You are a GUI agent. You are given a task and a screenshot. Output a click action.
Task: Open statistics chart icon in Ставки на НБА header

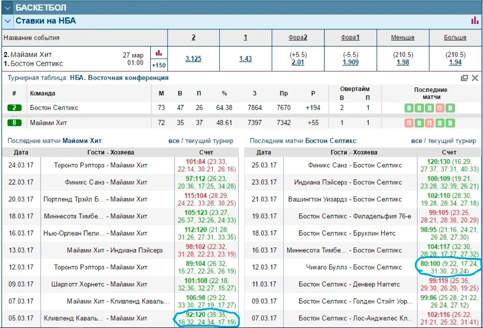click(475, 21)
